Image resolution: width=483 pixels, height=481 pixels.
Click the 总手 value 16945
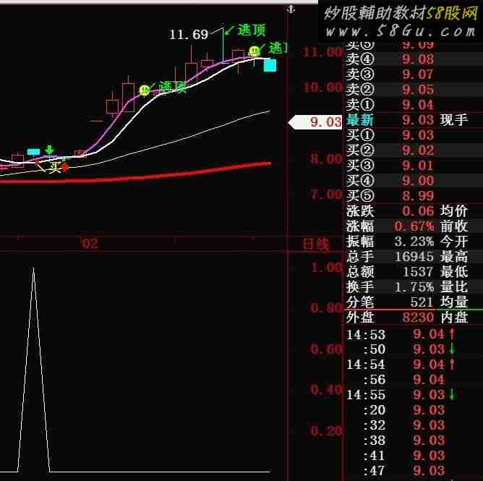[414, 256]
